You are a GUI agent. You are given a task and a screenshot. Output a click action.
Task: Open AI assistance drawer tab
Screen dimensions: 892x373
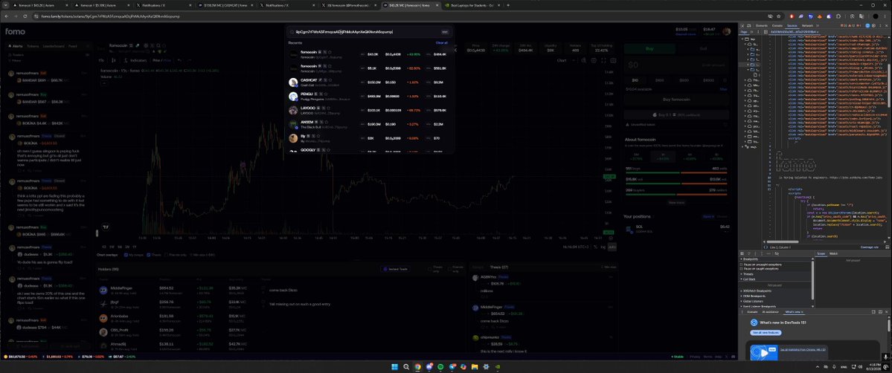(770, 312)
